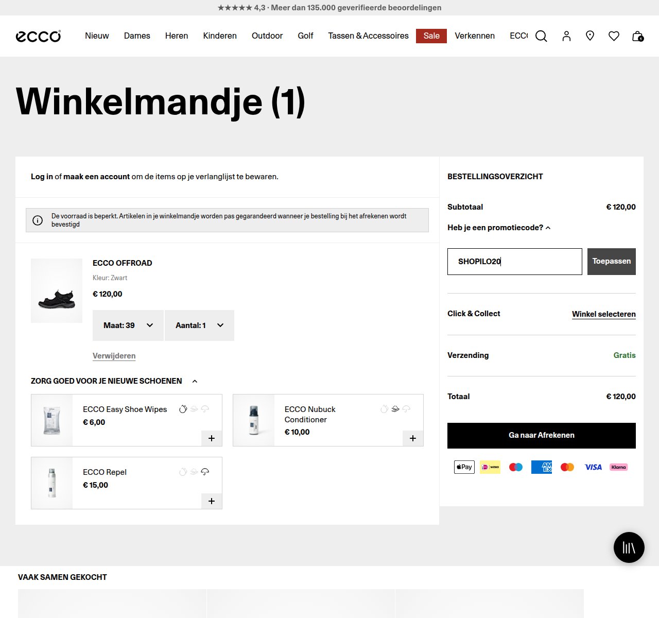Open the Kinderen menu

tap(220, 36)
